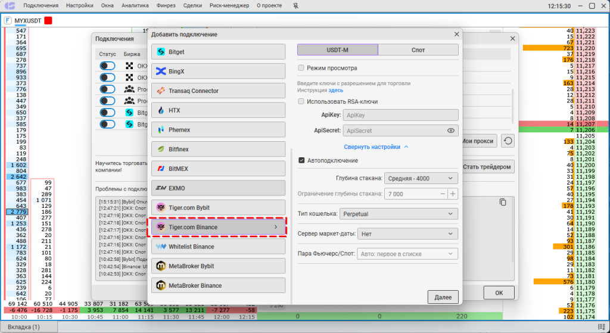The width and height of the screenshot is (610, 333).
Task: Toggle the first Bitget connection switch in Подключения
Action: tap(107, 113)
